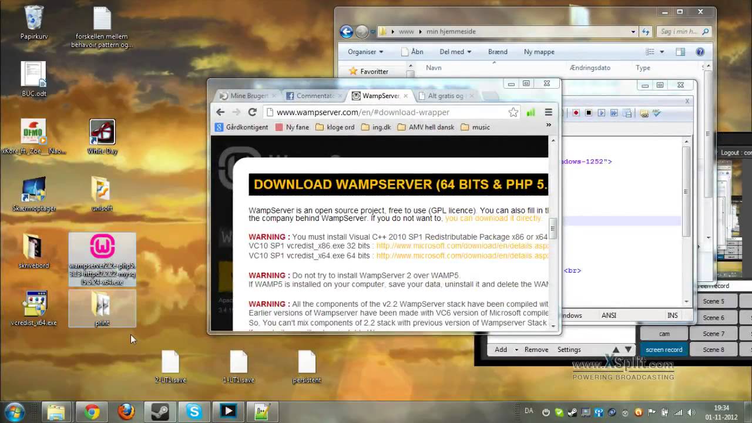Reload the WampServer page in Chrome

pos(252,112)
